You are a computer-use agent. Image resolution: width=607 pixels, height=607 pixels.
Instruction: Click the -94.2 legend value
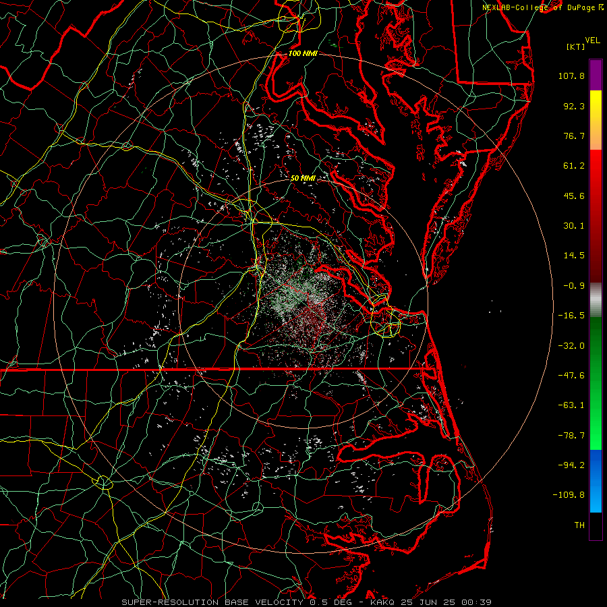coord(571,465)
